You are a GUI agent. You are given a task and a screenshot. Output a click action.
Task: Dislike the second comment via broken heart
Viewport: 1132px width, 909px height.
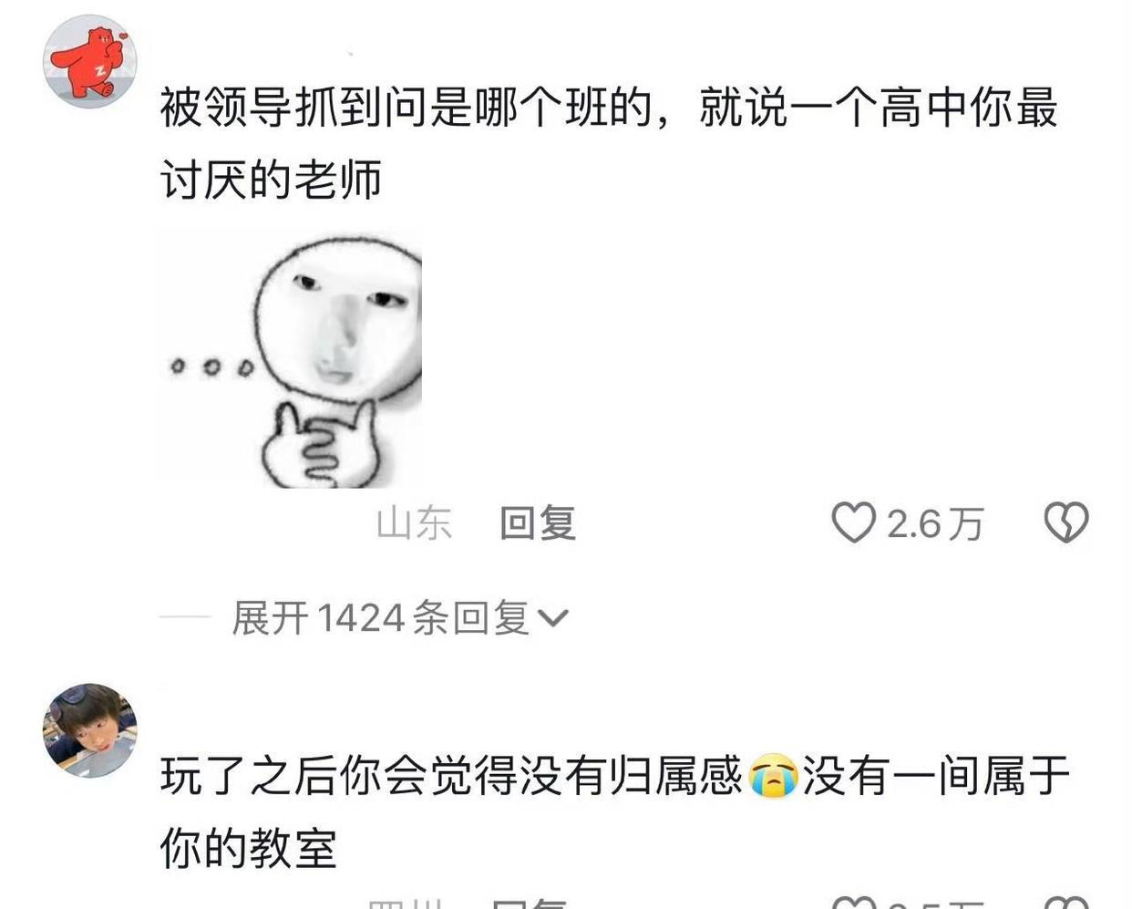coord(1065,903)
